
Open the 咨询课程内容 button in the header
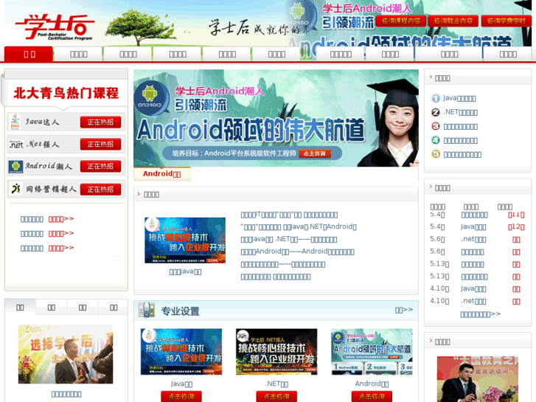pyautogui.click(x=400, y=21)
